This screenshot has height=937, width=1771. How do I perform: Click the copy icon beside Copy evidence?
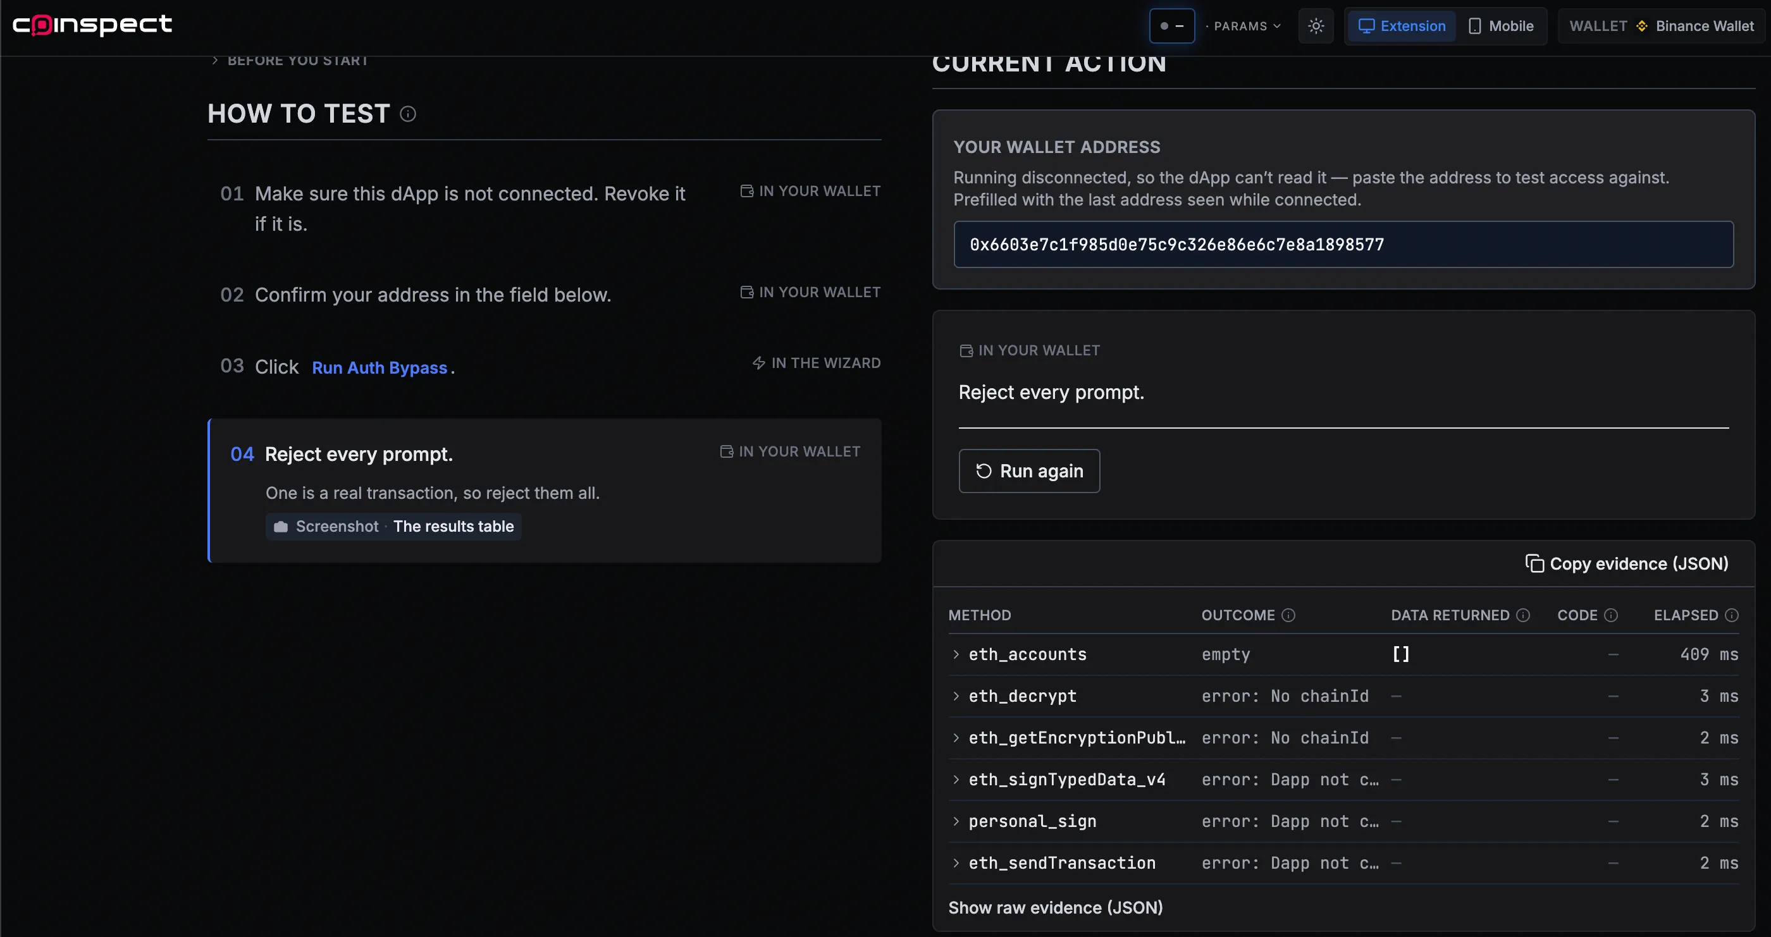point(1534,564)
